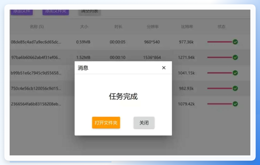Viewport: 260px width, 165px height.
Task: Click the 清空列表 button
Action: [x=89, y=12]
